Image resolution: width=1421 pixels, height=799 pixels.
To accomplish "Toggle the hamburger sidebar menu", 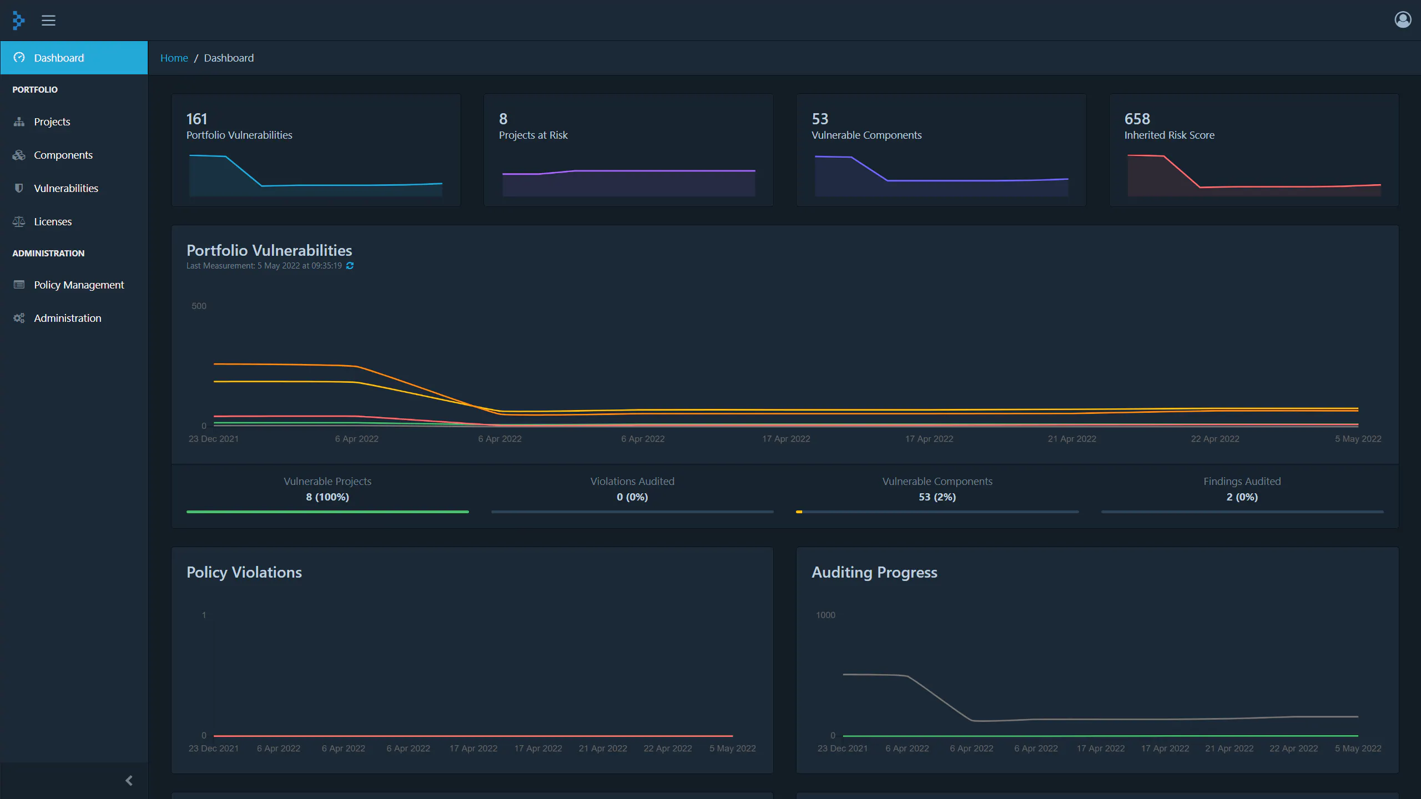I will (48, 21).
